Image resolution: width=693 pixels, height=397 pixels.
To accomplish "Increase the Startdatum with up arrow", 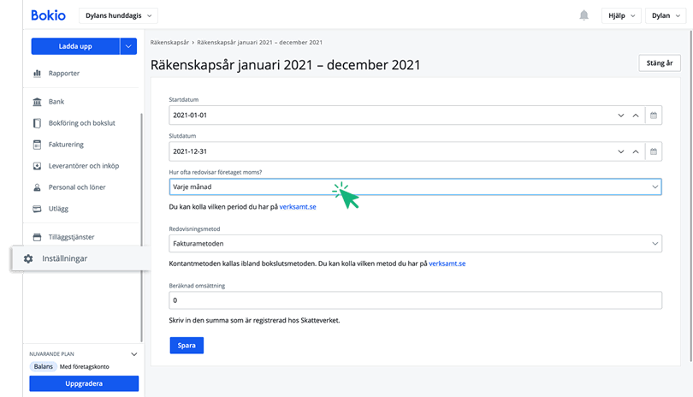I will tap(636, 116).
